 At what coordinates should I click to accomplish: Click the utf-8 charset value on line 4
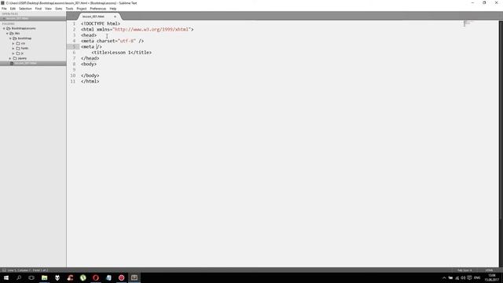tap(127, 41)
